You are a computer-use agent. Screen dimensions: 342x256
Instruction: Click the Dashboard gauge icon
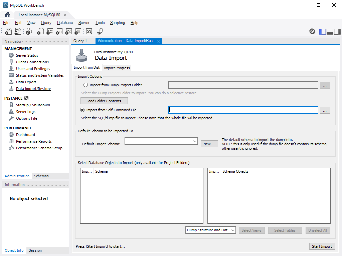[x=11, y=135]
